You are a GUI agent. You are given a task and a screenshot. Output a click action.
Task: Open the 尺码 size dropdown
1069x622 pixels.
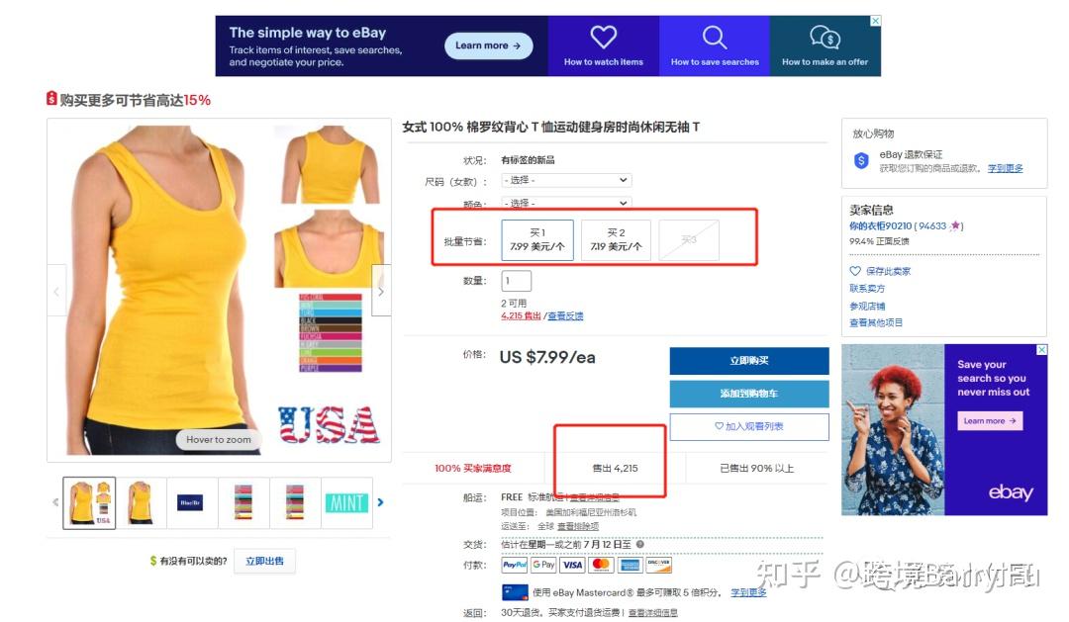click(566, 181)
